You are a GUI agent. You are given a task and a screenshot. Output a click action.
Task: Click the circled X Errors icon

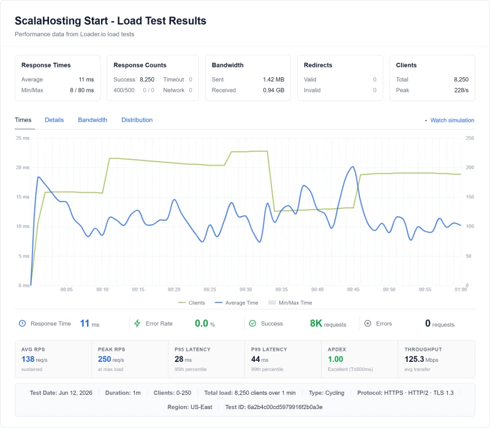coord(368,323)
